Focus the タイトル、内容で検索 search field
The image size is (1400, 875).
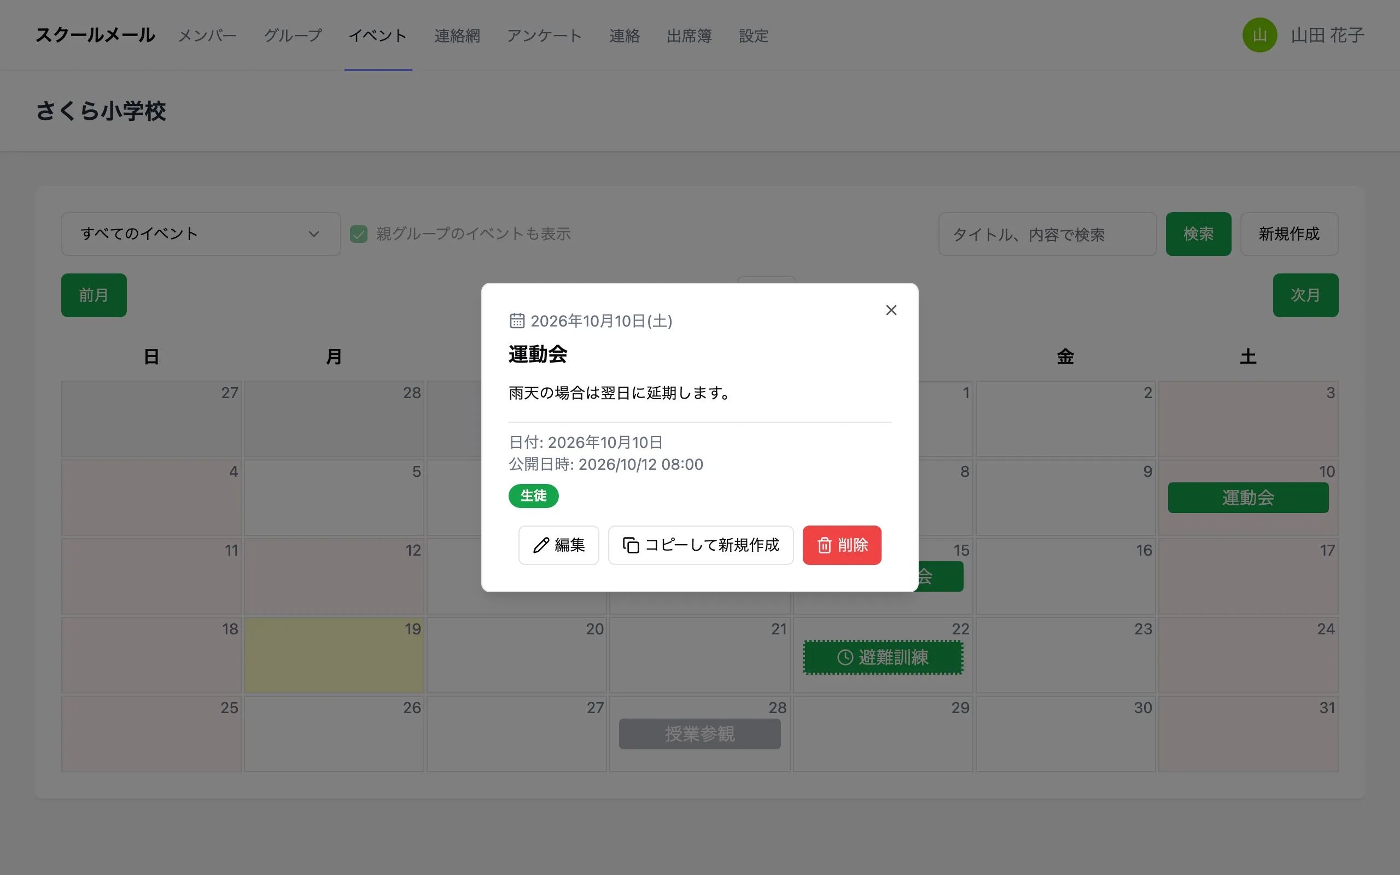coord(1047,234)
